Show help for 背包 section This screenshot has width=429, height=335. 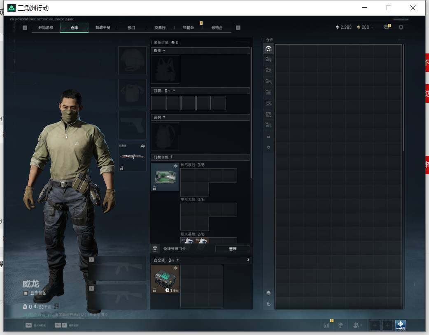tap(164, 118)
